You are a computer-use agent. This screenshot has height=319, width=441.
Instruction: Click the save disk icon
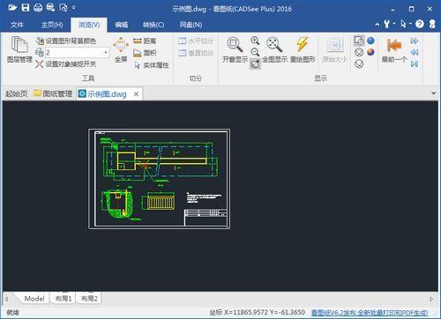tap(26, 8)
